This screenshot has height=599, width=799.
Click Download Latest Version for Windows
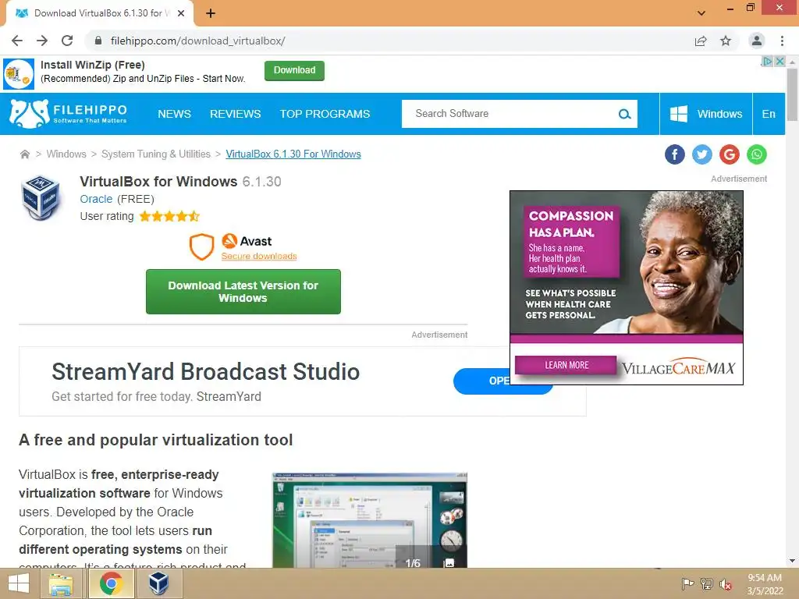pos(243,292)
